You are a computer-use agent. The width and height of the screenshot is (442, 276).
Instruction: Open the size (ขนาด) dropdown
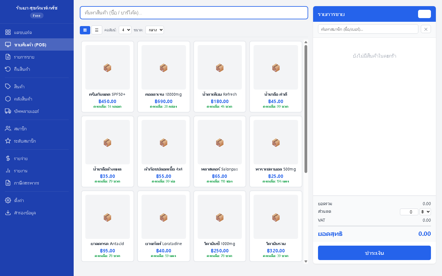point(155,30)
